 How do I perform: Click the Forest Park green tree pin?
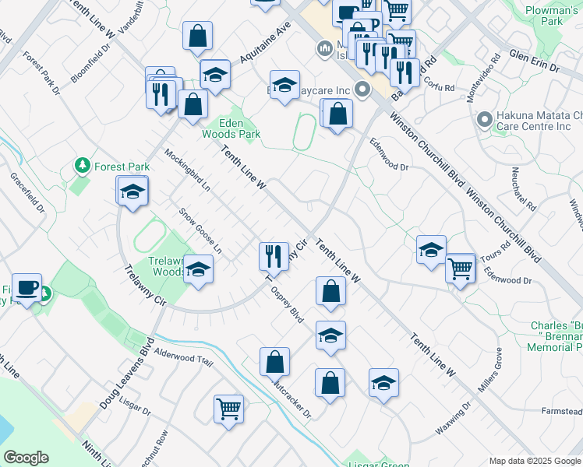coord(82,166)
